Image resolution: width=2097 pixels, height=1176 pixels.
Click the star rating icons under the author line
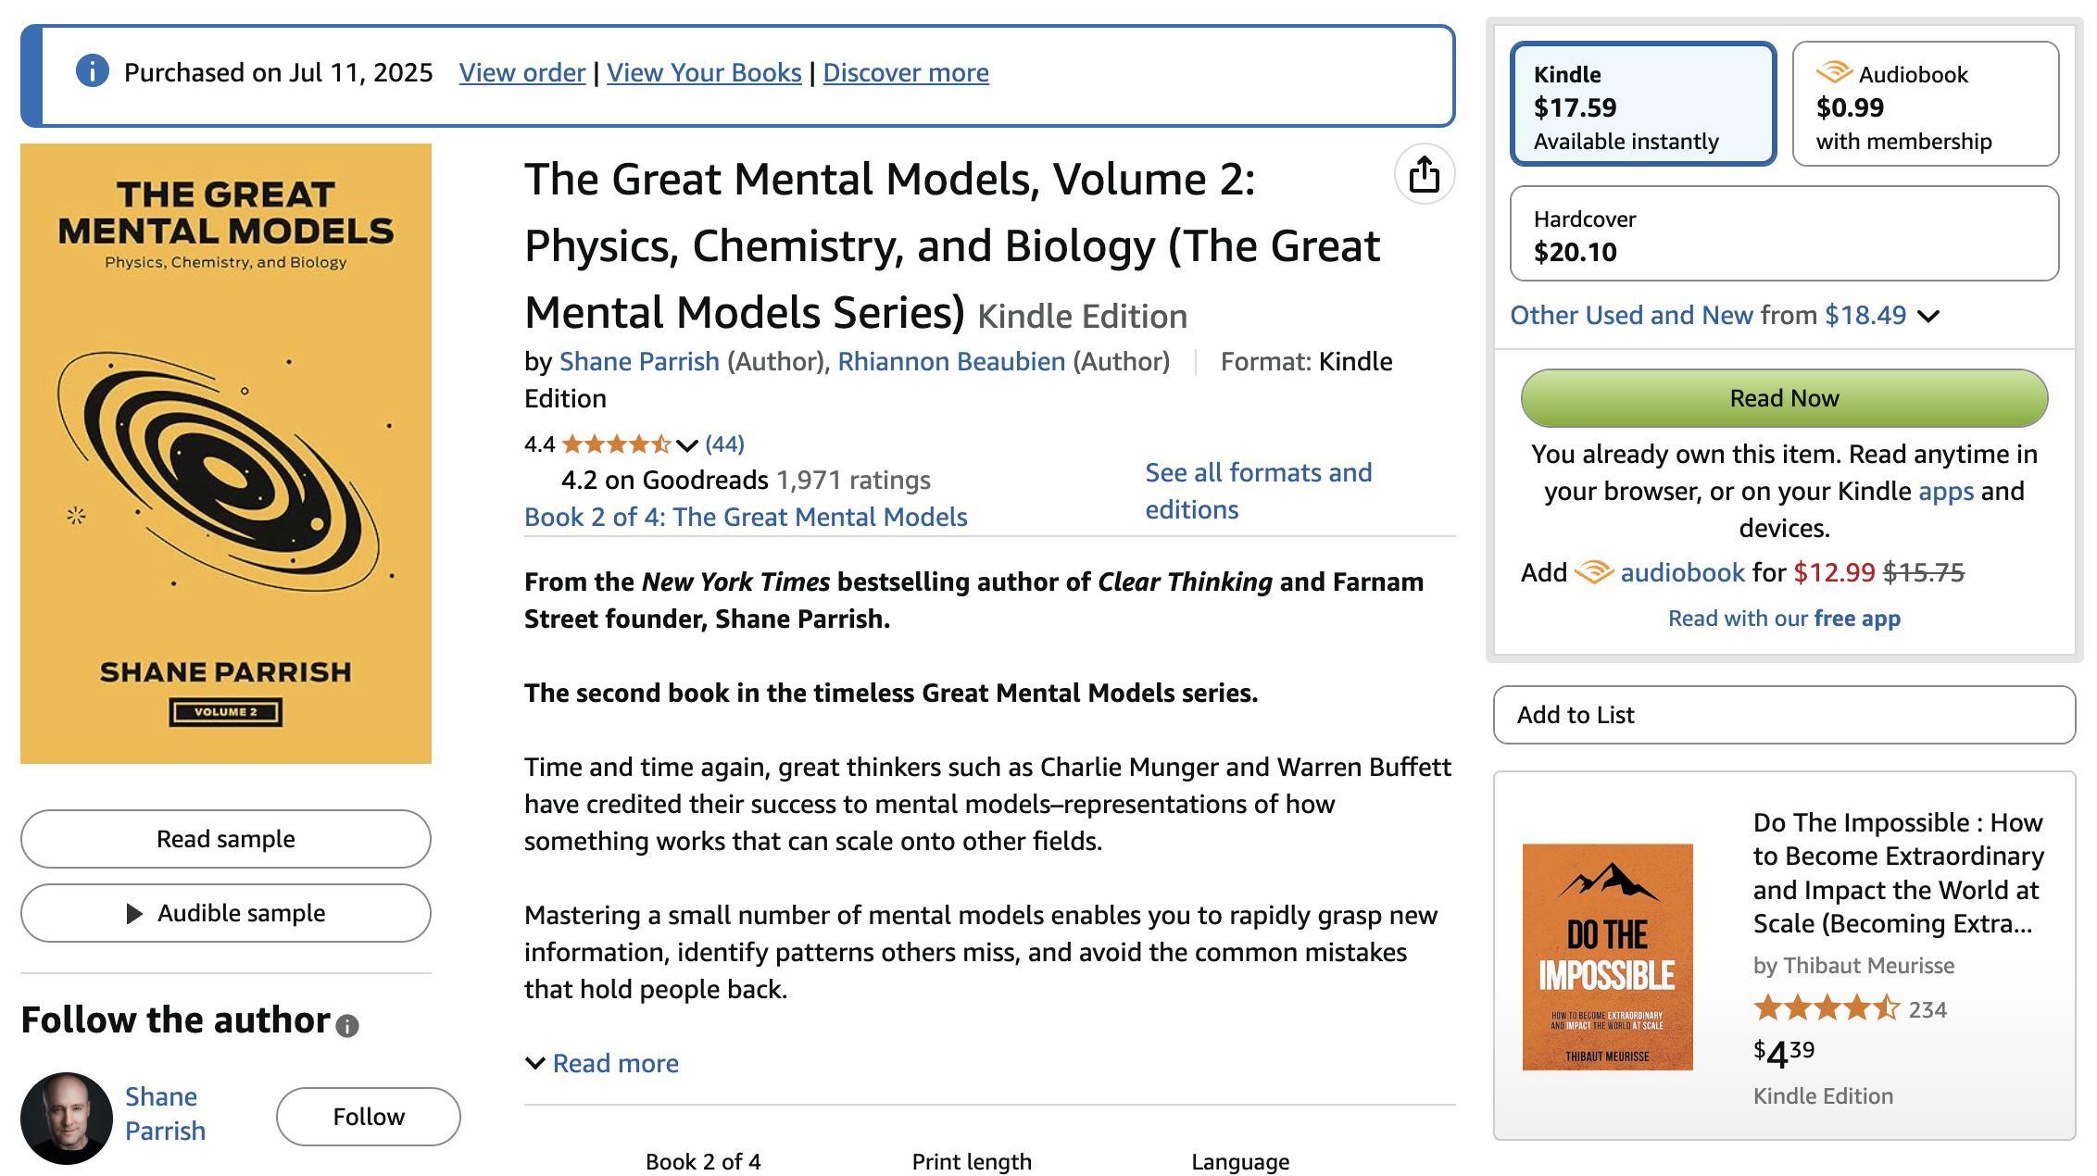point(616,444)
